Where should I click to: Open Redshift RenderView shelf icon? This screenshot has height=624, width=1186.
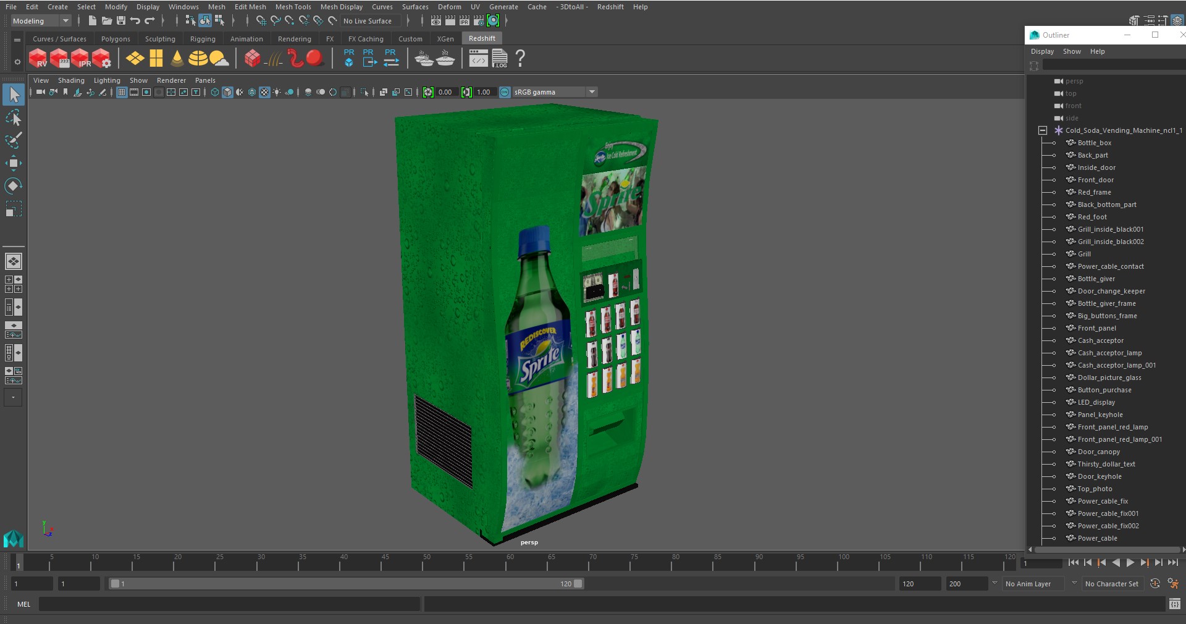(38, 59)
